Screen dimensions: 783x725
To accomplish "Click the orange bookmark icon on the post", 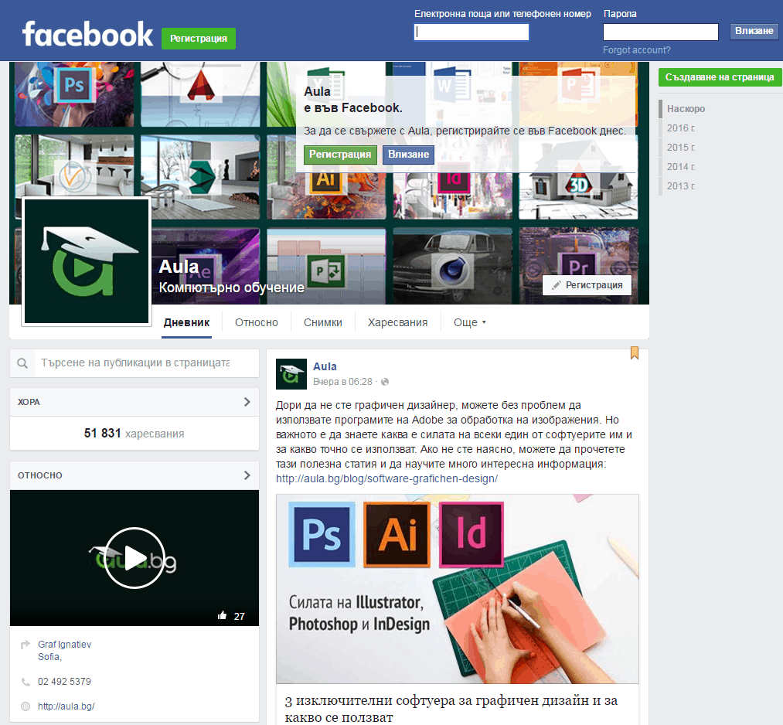I will 634,353.
